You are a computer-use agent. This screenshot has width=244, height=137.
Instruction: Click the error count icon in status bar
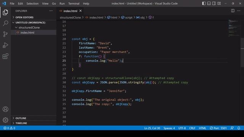(5, 128)
